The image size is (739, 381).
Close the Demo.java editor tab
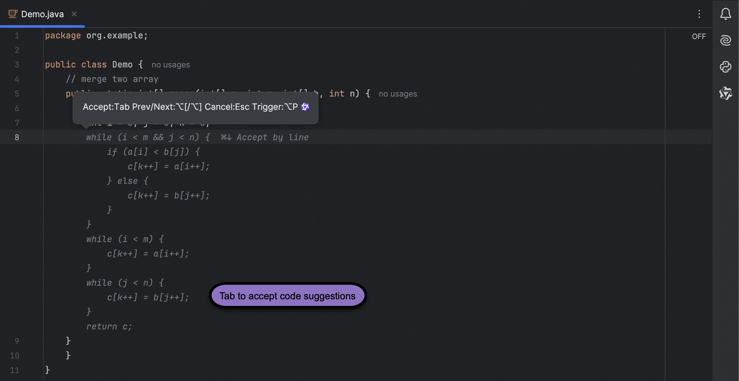(74, 14)
